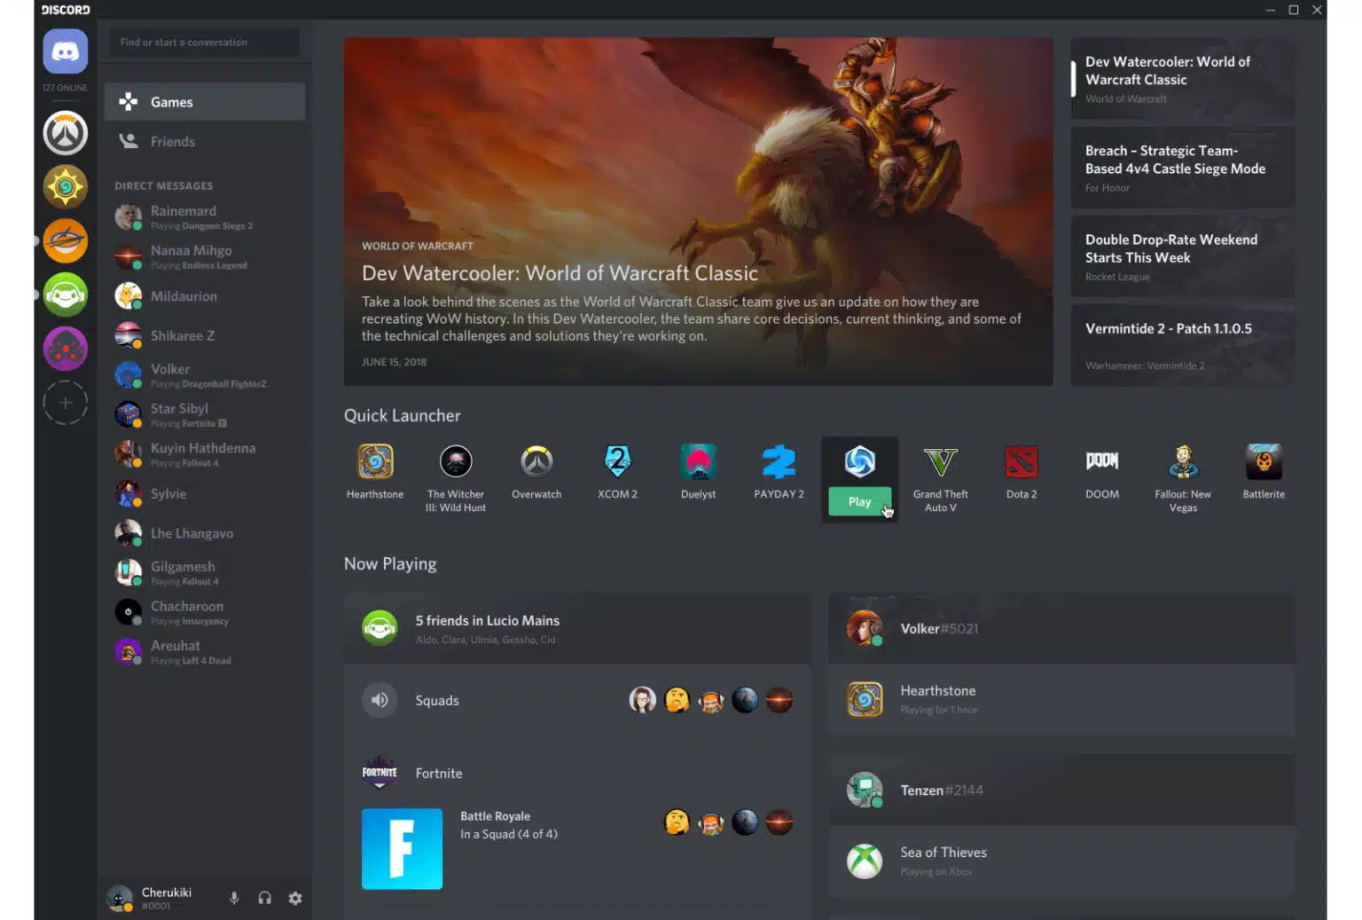Open Vermintide 2 Patch 1.1.0.5 news

coord(1182,345)
